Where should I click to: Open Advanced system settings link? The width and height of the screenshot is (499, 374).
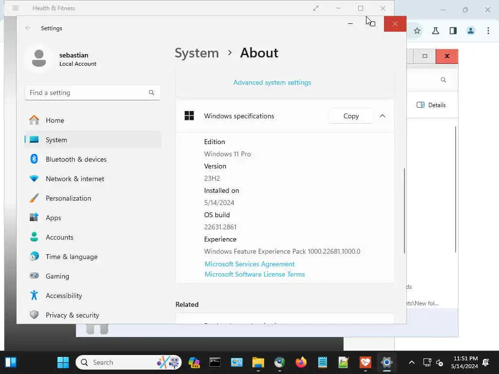[x=272, y=82]
